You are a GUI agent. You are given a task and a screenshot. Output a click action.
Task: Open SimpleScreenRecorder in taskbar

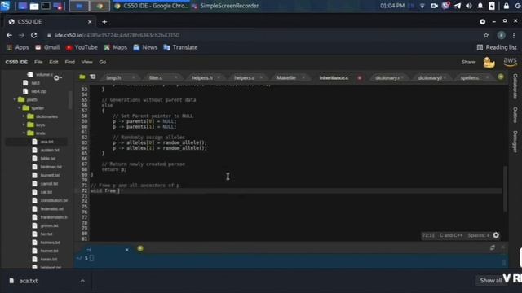(226, 6)
